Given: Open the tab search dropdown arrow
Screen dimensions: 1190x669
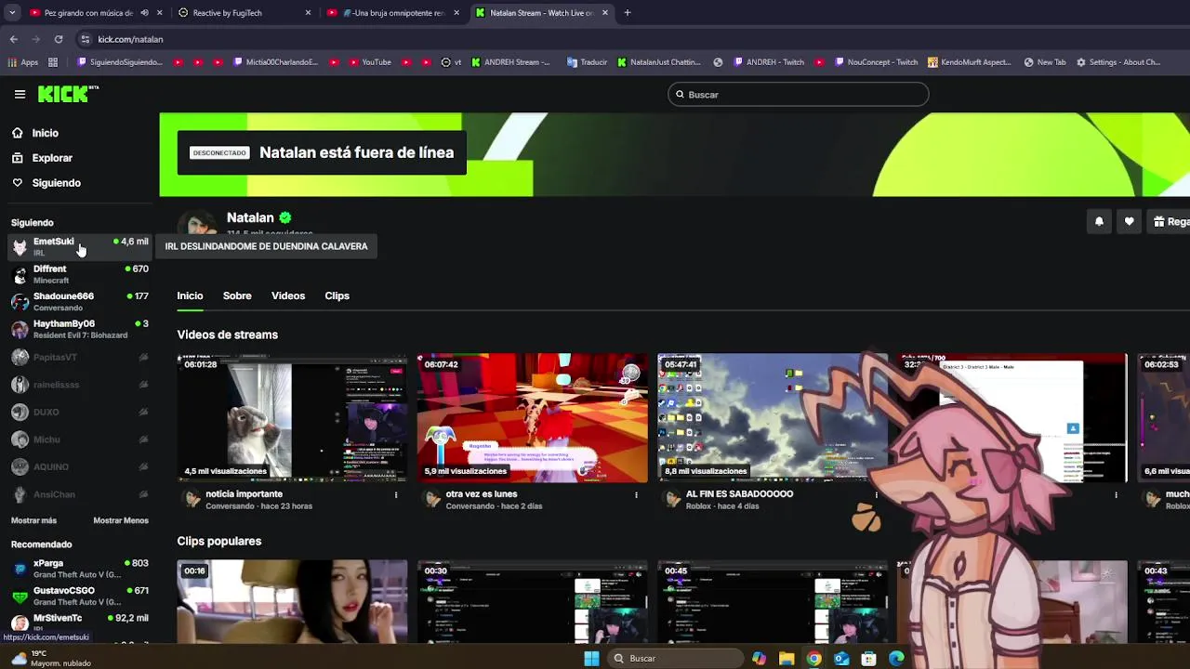Looking at the screenshot, I should click(12, 13).
